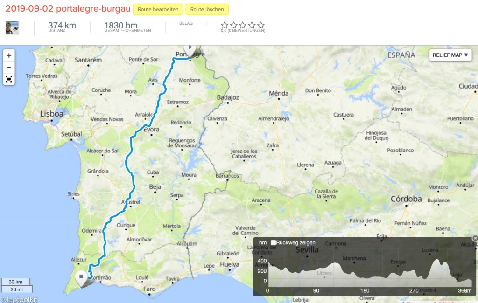Give the route a three-star rating
Screen dimensions: 478x303
[x=243, y=25]
